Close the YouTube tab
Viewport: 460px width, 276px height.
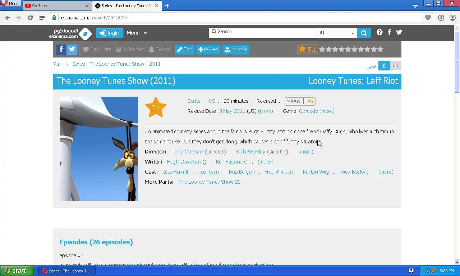[87, 6]
